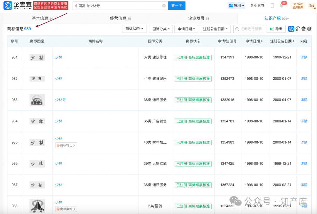Switch to 企业发展 tab
Screen dimensions: 317x214
[198, 18]
